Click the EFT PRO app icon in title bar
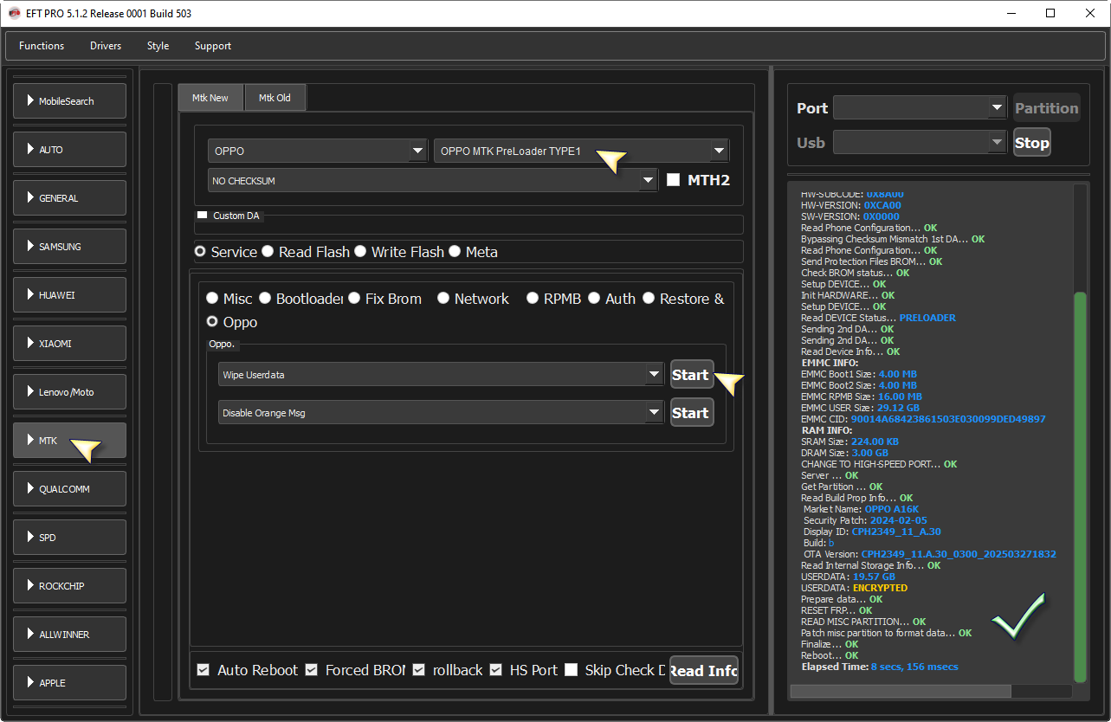Viewport: 1111px width, 722px height. (x=13, y=13)
